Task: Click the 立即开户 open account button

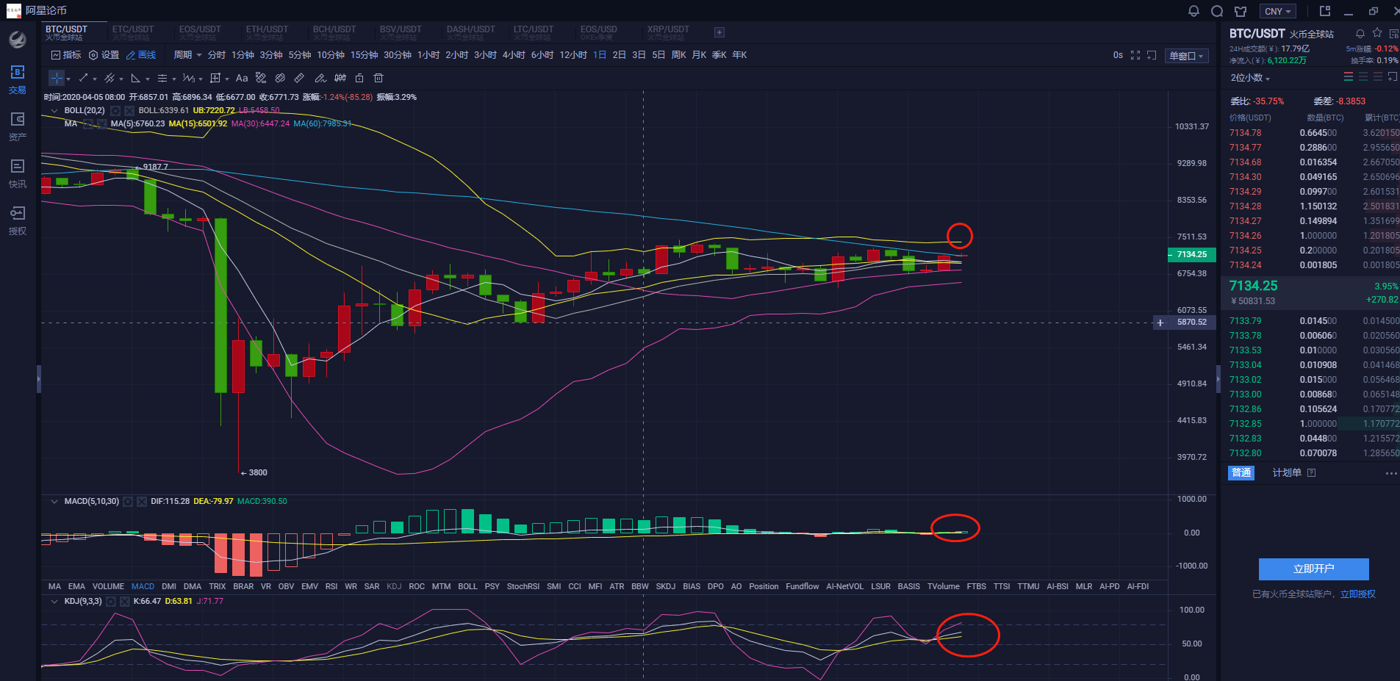Action: pyautogui.click(x=1313, y=569)
